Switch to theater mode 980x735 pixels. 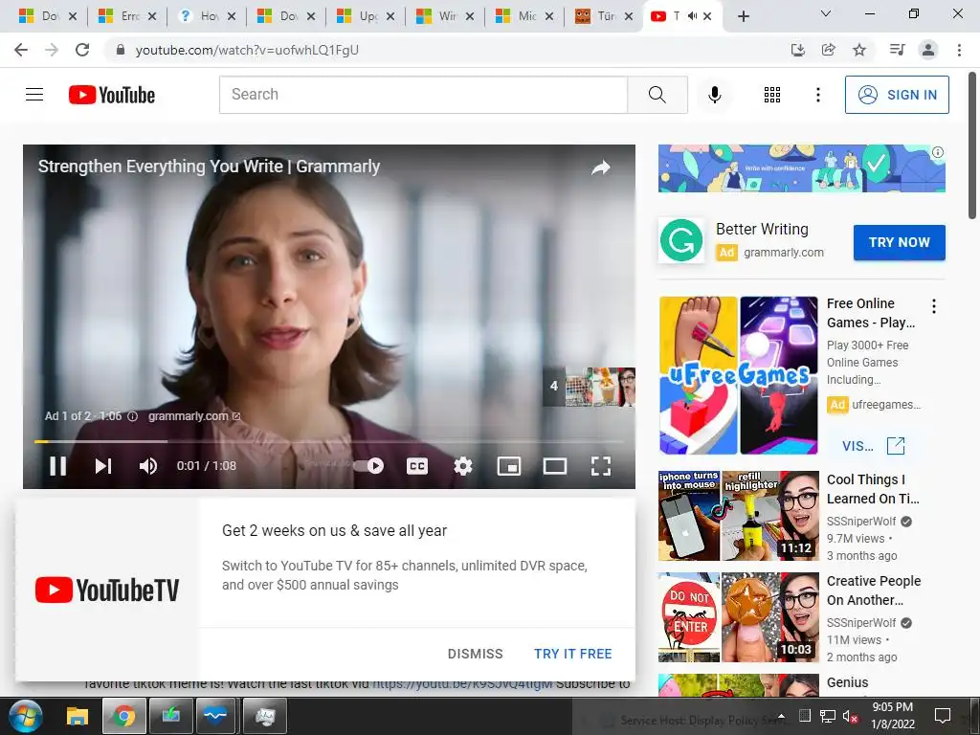(554, 466)
